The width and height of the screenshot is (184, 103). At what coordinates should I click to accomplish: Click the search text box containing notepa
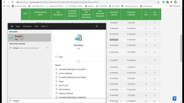(x=57, y=100)
